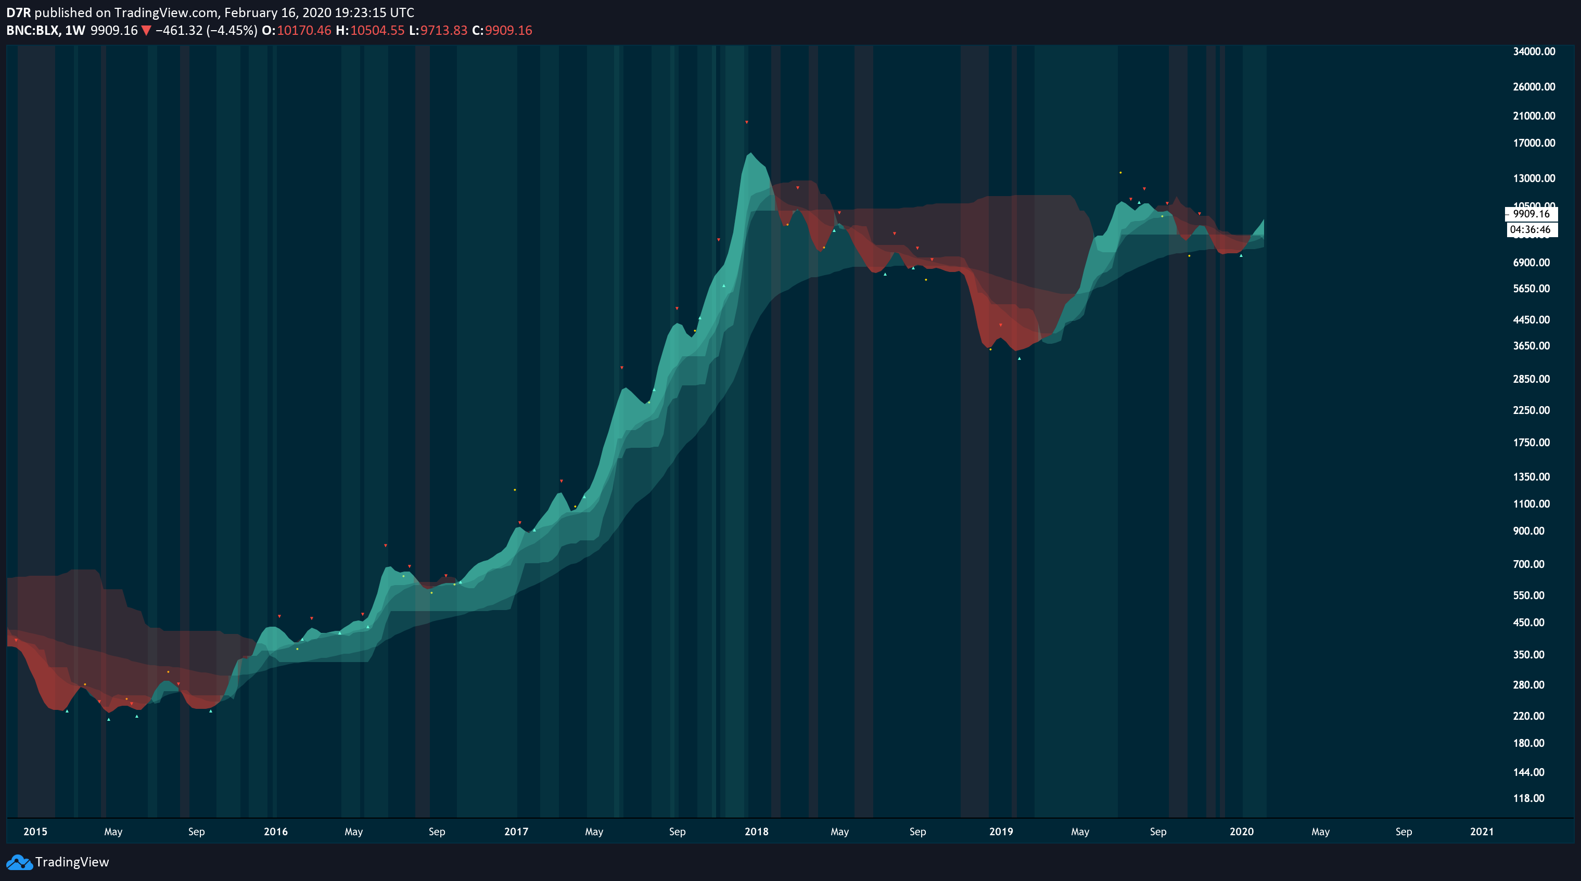Click the 550.00 price axis label
Screen dimensions: 1581x881
[1529, 595]
